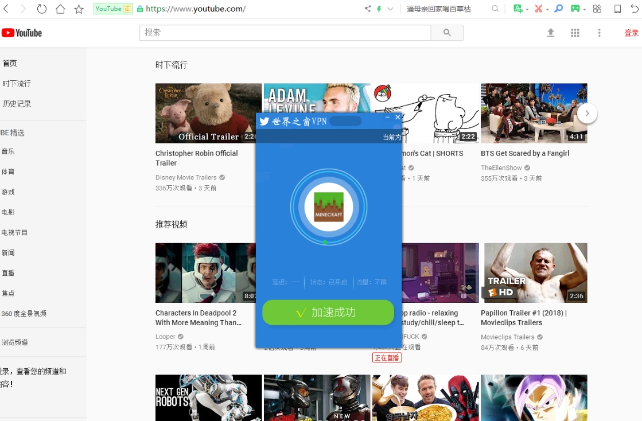Bookmark the page with the star icon
This screenshot has height=421, width=642.
coord(79,9)
